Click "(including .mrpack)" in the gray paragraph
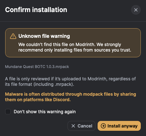The image size is (146, 136). click(54, 84)
